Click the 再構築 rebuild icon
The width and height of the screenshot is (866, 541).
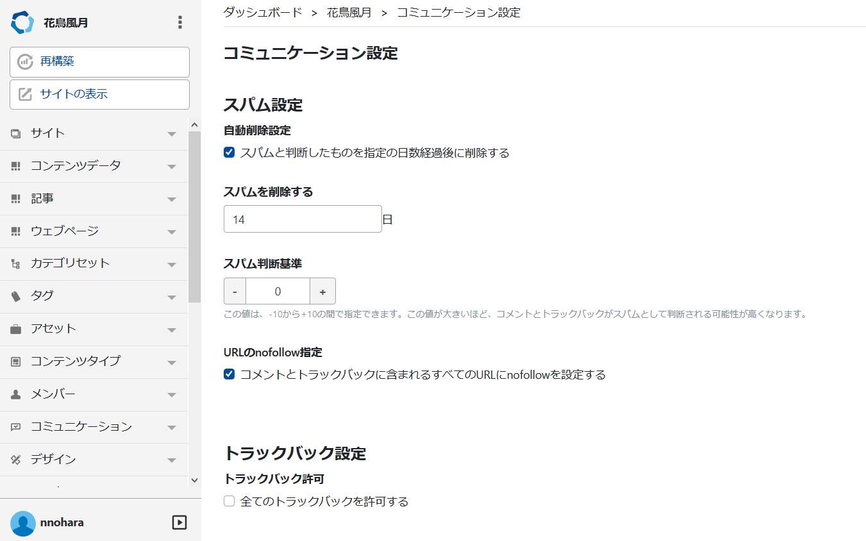coord(25,62)
